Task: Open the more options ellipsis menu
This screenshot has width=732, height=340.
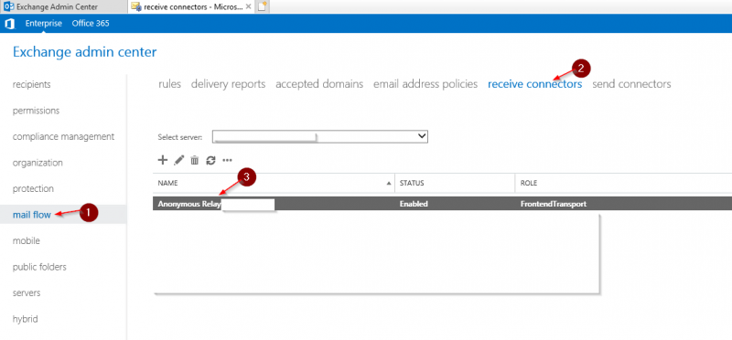Action: tap(227, 161)
